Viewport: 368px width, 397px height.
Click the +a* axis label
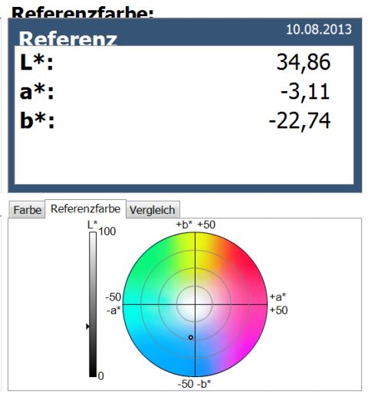click(278, 297)
